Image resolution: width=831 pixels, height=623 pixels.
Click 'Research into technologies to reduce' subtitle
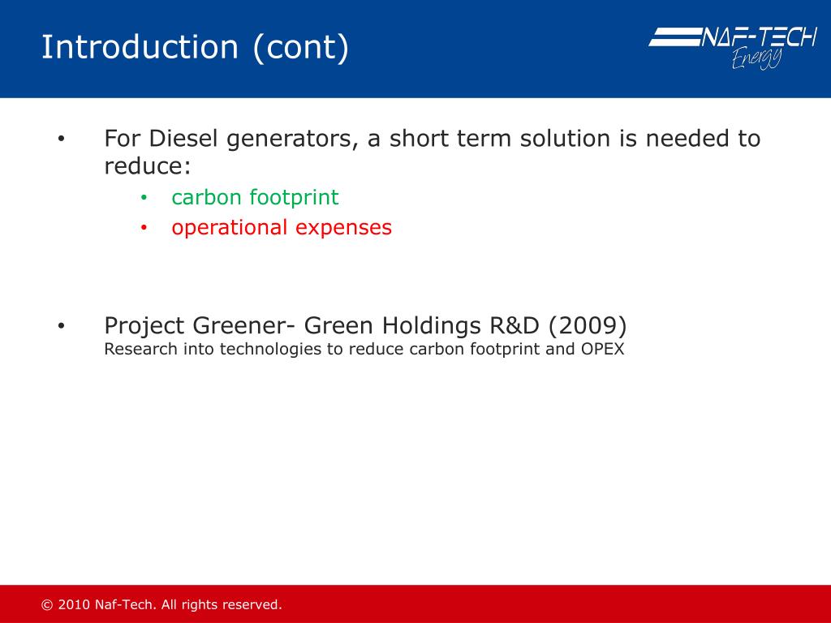(x=364, y=349)
